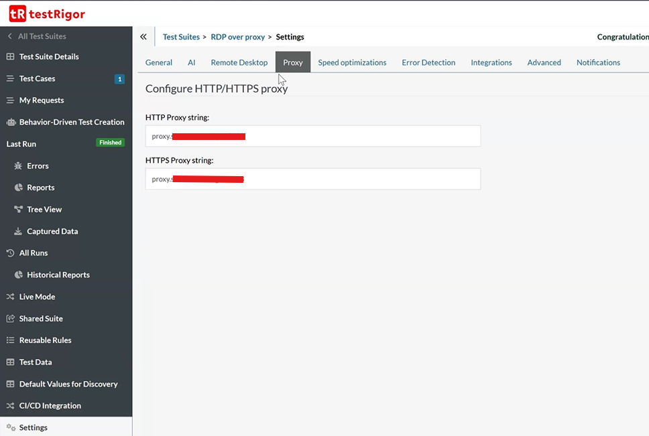Click the green Finished status badge
649x436 pixels.
[x=111, y=143]
